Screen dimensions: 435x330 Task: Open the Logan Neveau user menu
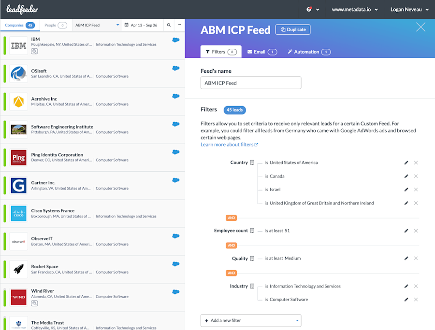409,10
